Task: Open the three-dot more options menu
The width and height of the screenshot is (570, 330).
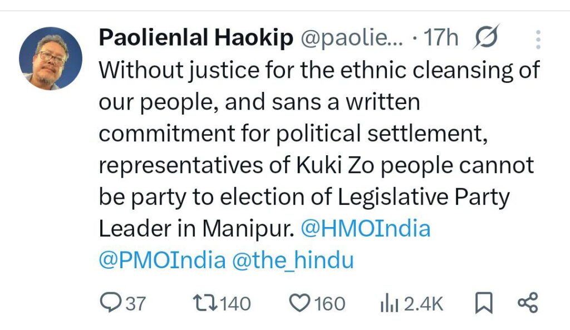Action: [538, 39]
